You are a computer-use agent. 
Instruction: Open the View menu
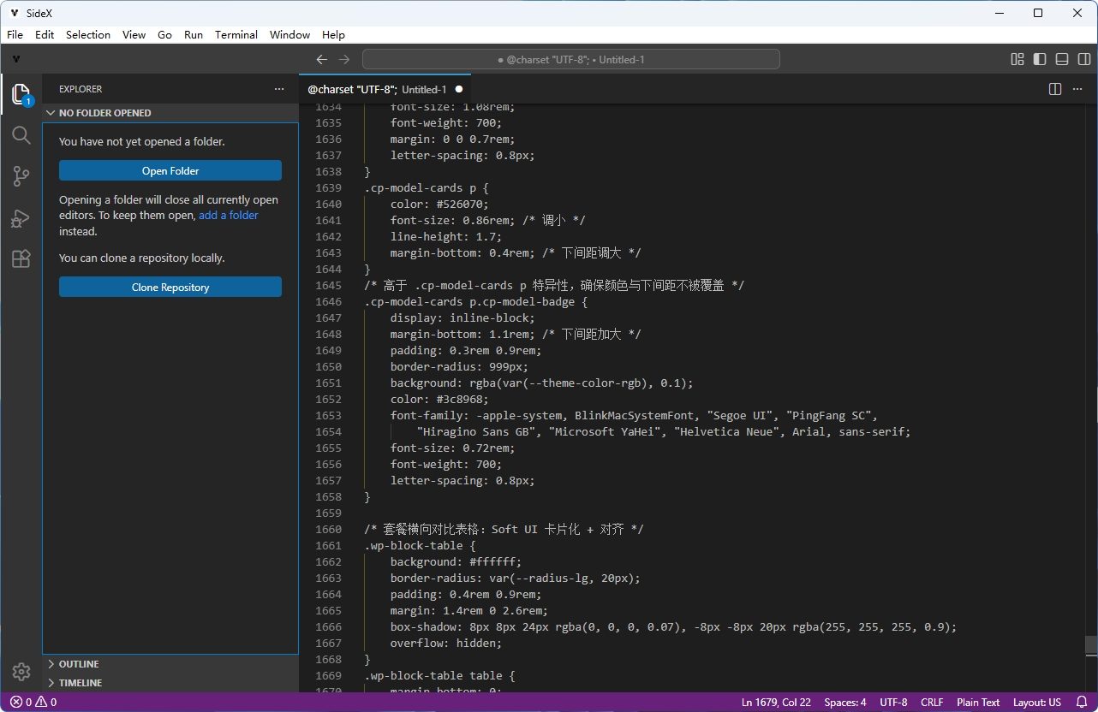pyautogui.click(x=134, y=35)
